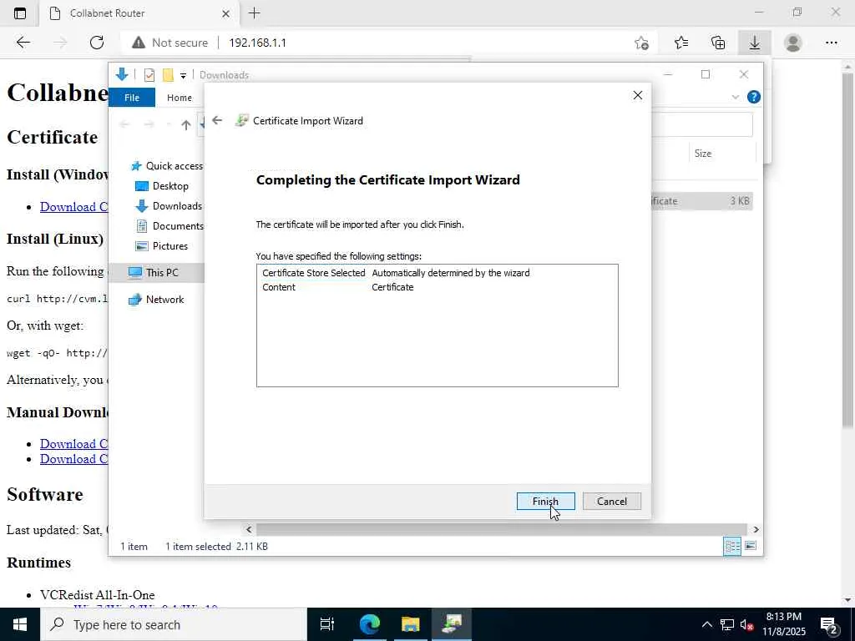This screenshot has width=855, height=641.
Task: Click the Edge browser back button
Action: 23,43
